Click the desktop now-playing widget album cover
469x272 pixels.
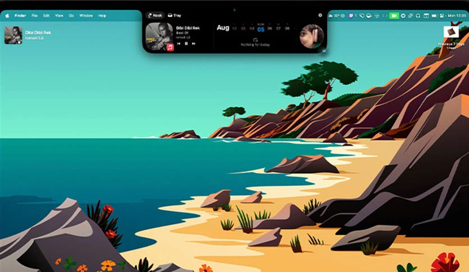(x=13, y=35)
